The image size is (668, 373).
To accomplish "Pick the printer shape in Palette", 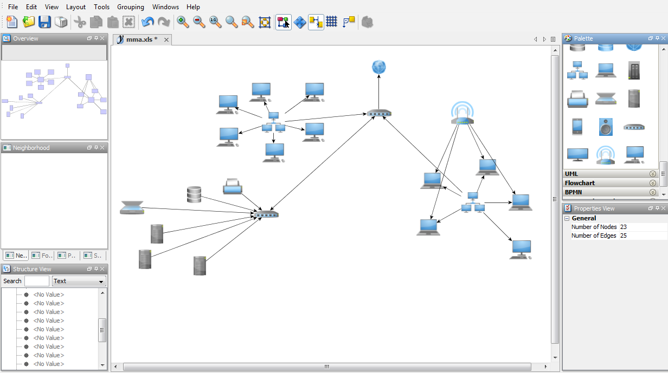I will [x=577, y=99].
